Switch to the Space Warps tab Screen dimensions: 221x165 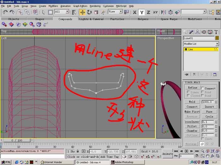coord(169,19)
